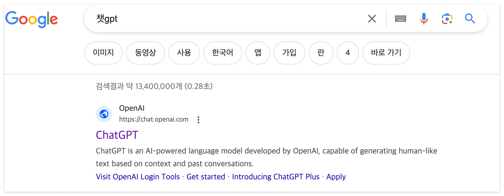Start voice search with microphone icon
This screenshot has height=196, width=504.
tap(424, 19)
